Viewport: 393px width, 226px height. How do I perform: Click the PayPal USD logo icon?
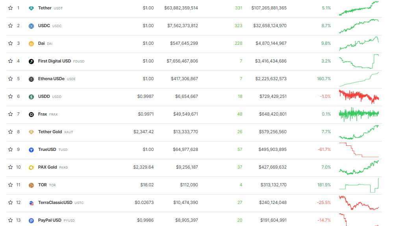coord(31,220)
